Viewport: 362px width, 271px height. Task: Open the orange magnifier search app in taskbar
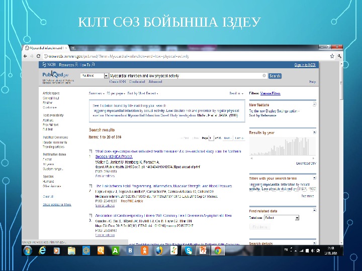click(x=101, y=250)
